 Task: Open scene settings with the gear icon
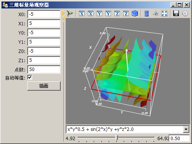(x=185, y=13)
